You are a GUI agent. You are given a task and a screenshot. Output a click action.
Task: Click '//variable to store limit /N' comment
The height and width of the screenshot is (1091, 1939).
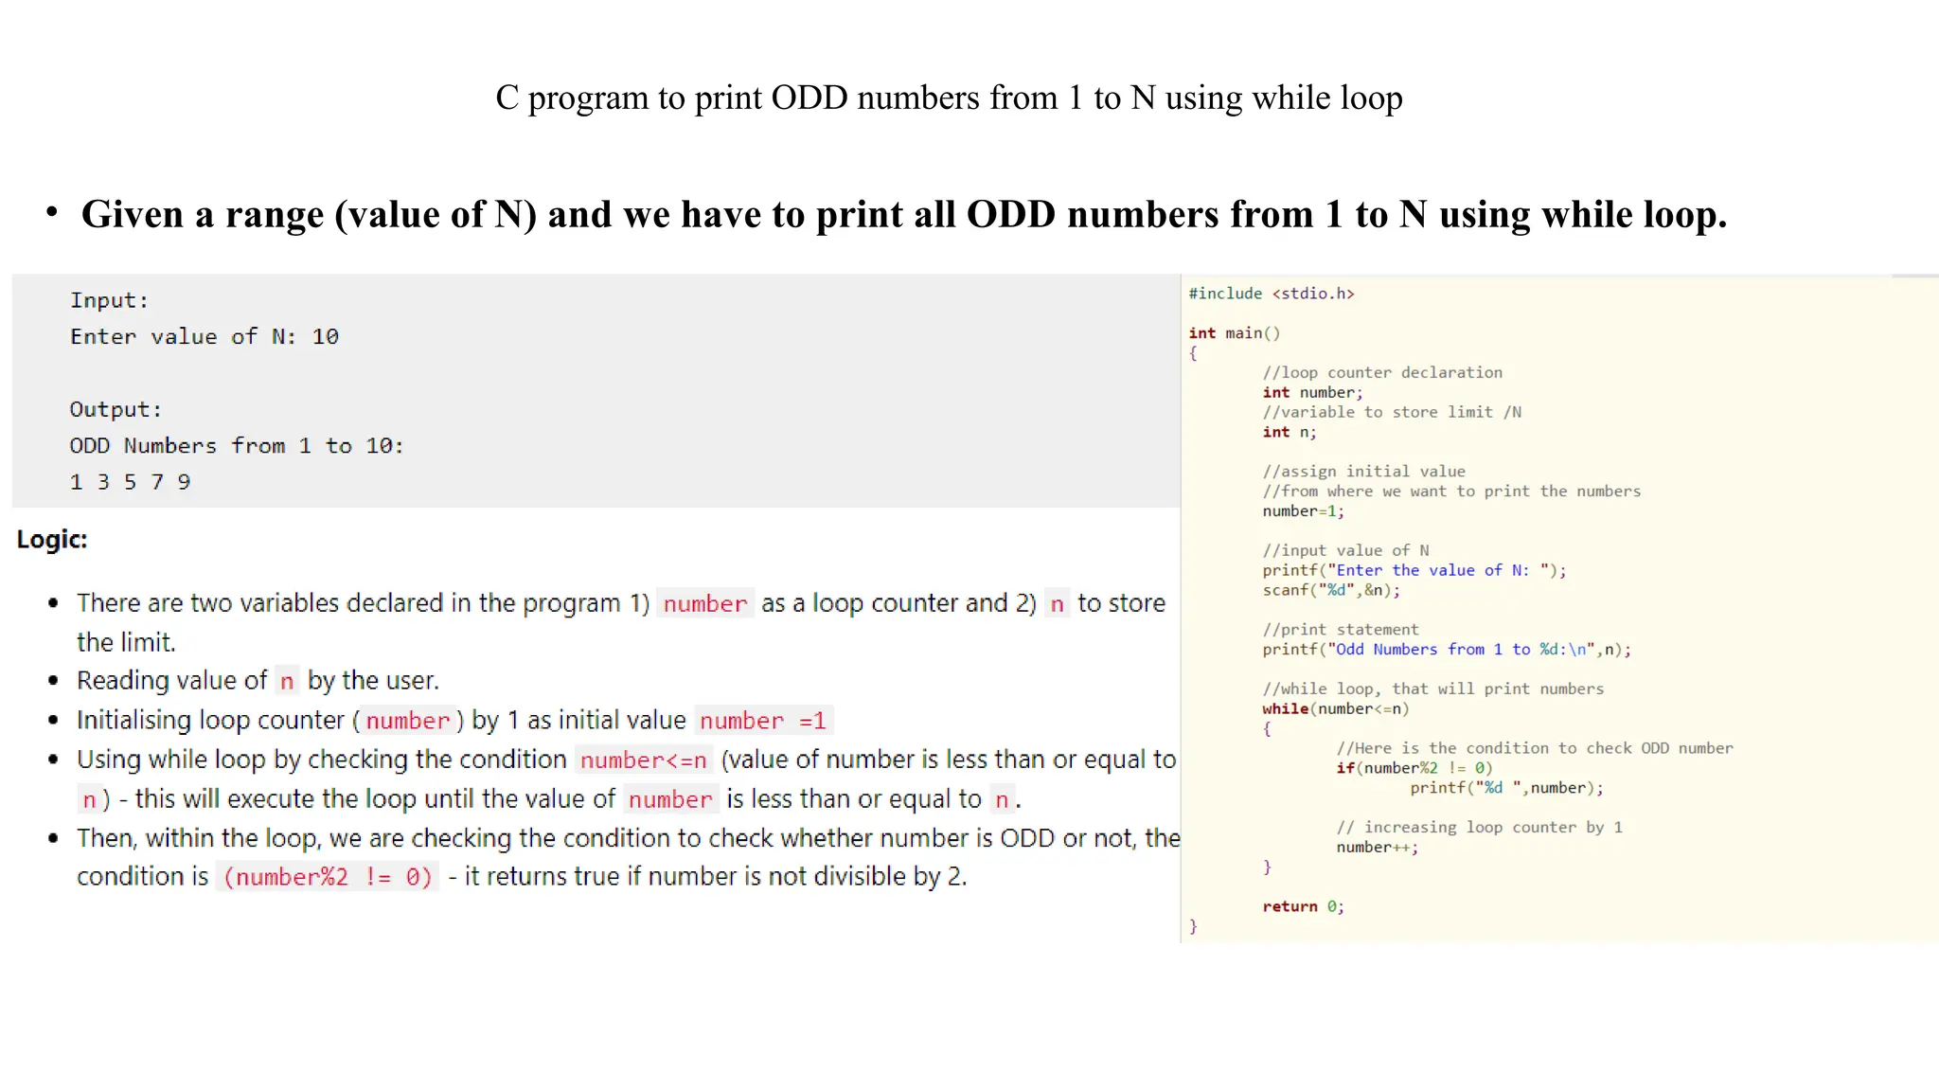point(1392,413)
